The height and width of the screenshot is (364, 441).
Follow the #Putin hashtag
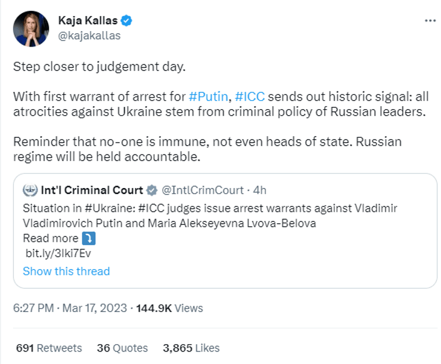point(208,97)
